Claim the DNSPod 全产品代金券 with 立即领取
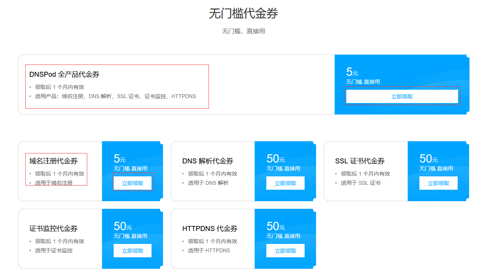 [x=402, y=97]
